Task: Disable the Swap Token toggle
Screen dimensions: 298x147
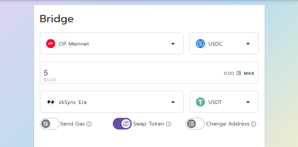Action: [x=122, y=124]
